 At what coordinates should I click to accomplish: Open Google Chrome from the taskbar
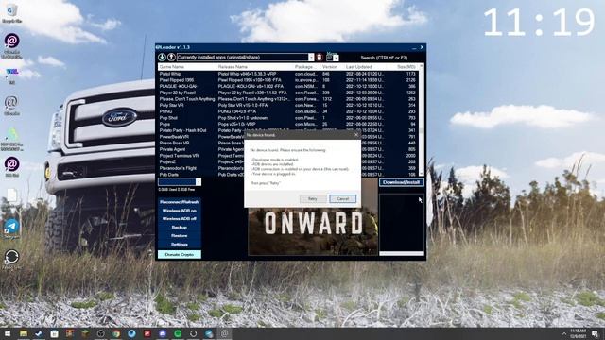(x=115, y=333)
